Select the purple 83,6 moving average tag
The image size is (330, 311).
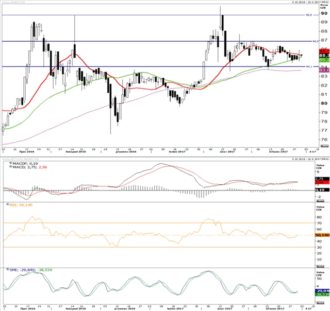[x=324, y=70]
